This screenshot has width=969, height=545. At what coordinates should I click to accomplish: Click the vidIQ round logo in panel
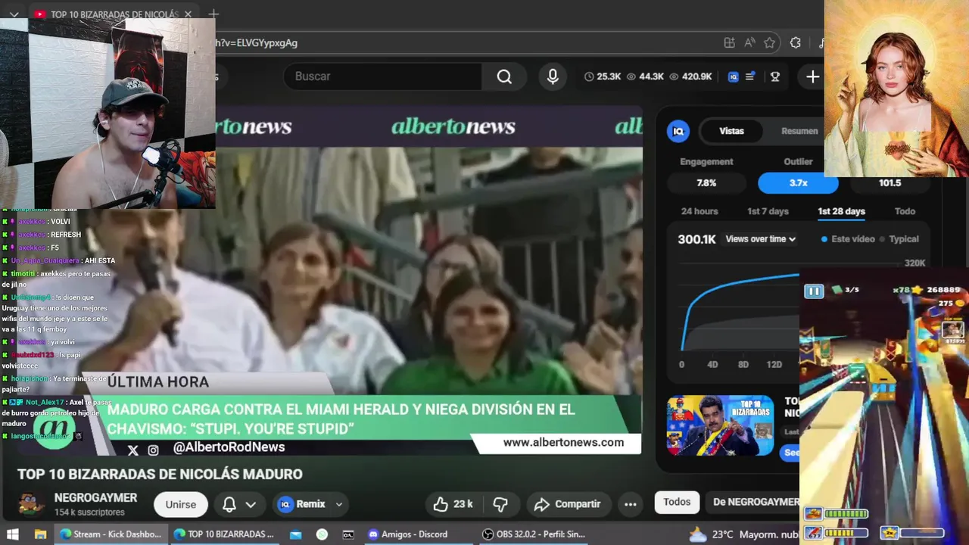pos(678,131)
